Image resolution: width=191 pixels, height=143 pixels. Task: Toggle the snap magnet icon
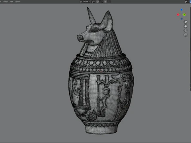pos(98,2)
